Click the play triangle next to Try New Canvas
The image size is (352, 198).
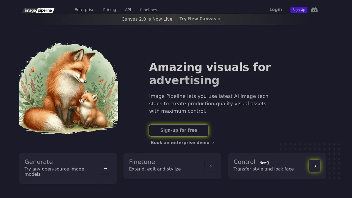219,19
